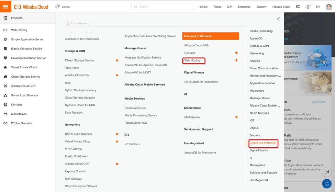
Task: Close the products panel with X
Action: (x=278, y=19)
